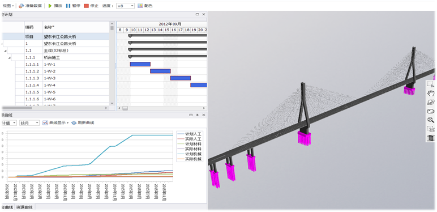Click the 计划材料 legend entry
The width and height of the screenshot is (437, 212).
[189, 144]
